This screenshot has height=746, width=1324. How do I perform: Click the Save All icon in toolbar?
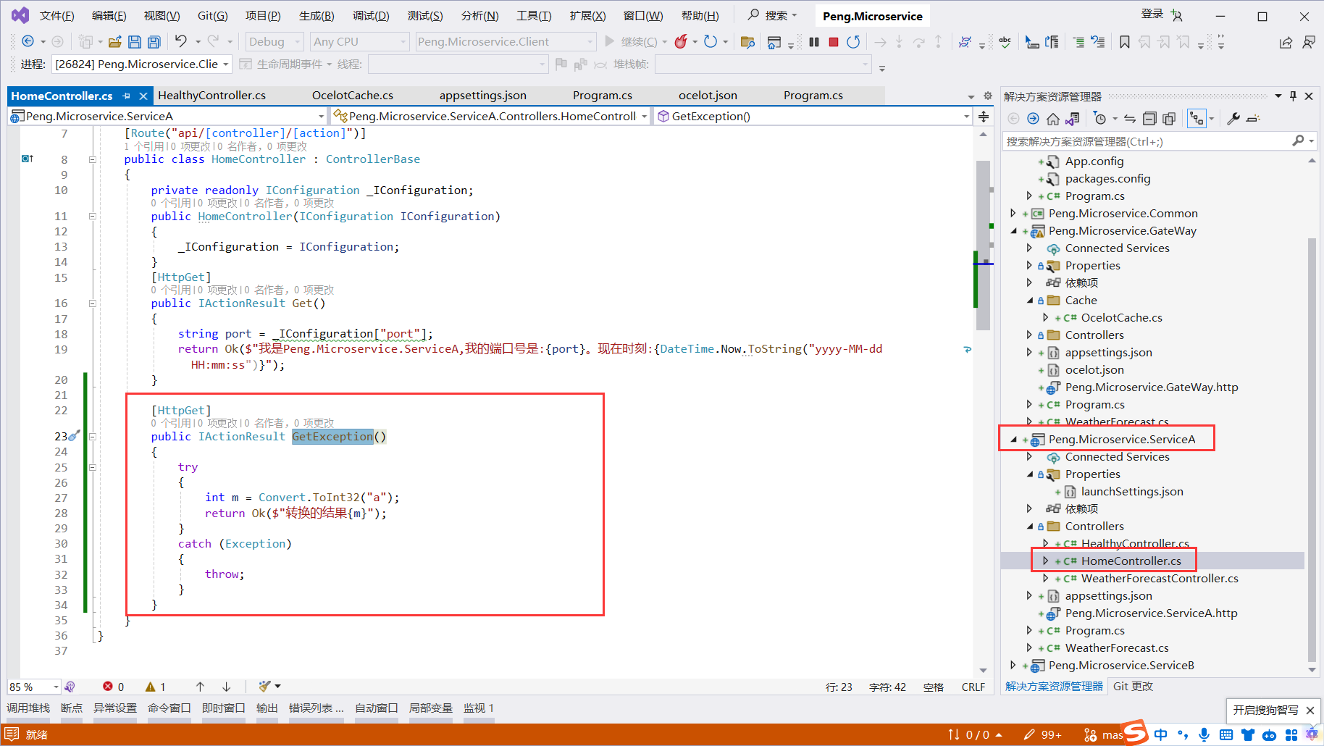[x=154, y=42]
